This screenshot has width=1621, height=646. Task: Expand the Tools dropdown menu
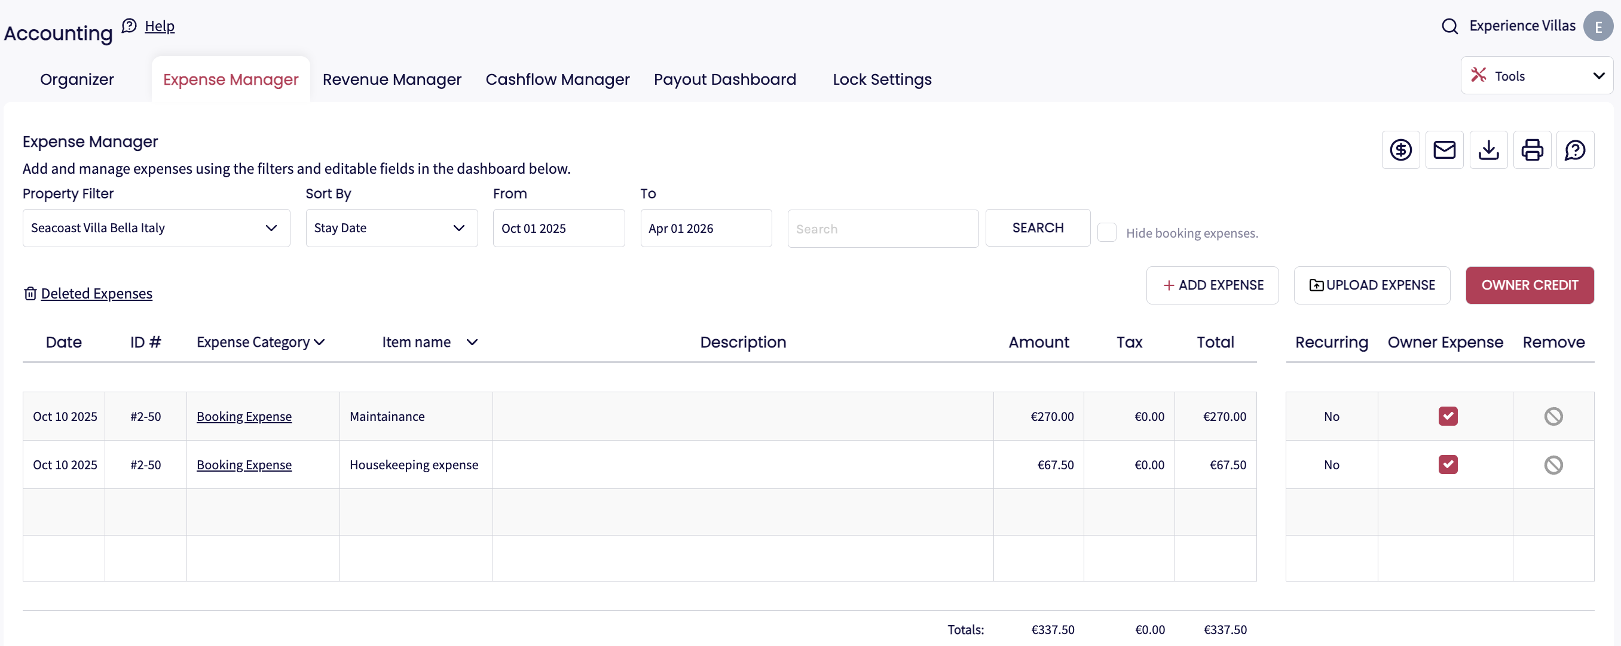coord(1536,75)
